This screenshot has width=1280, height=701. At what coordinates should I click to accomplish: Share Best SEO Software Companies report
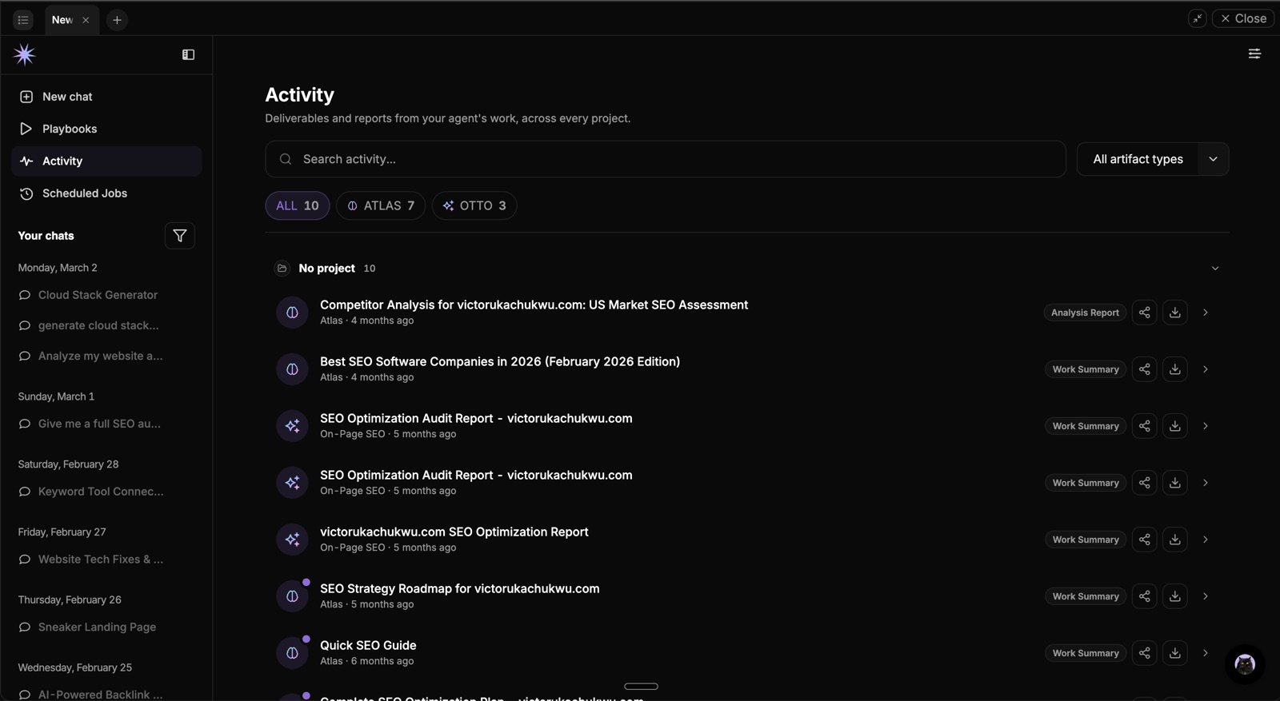pos(1145,369)
